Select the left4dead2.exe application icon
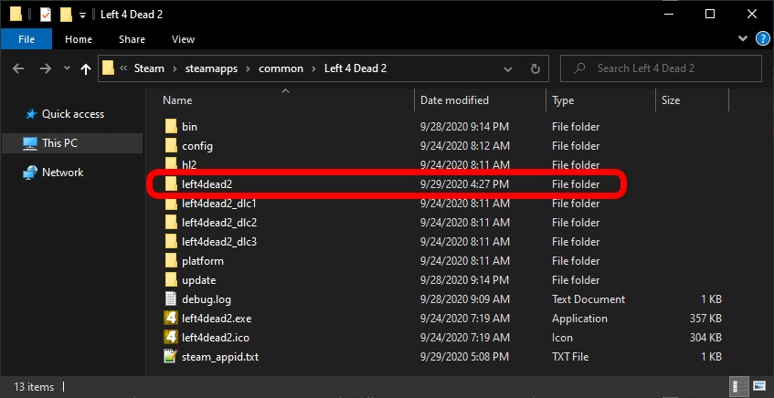Image resolution: width=774 pixels, height=398 pixels. [170, 319]
